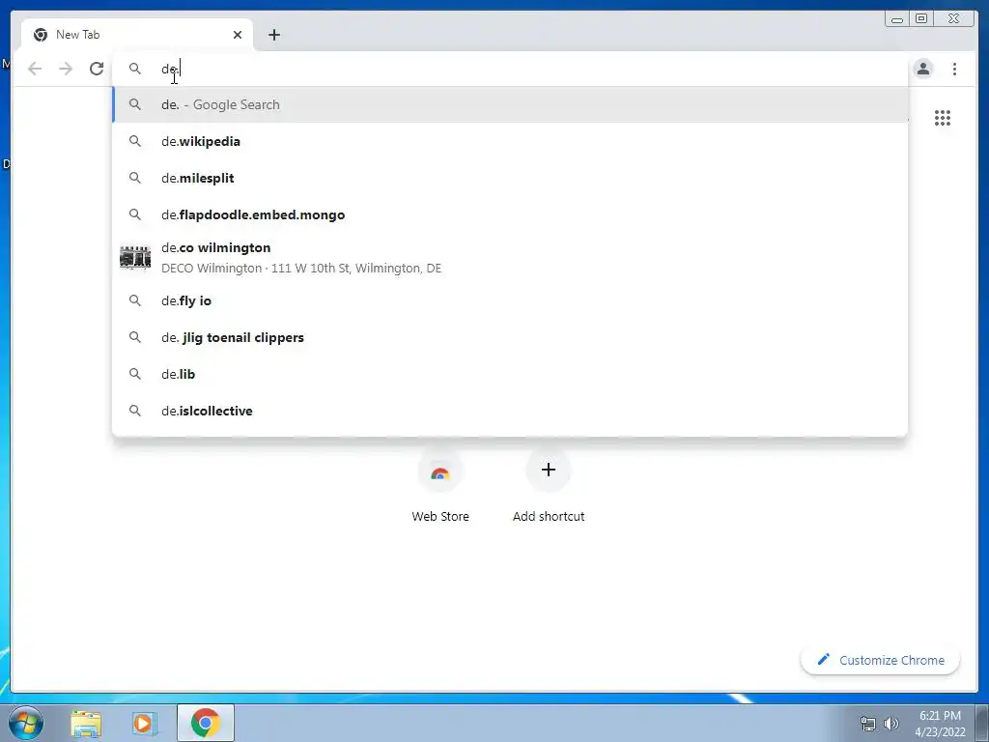Click the search icon beside de.fly io

(x=135, y=301)
